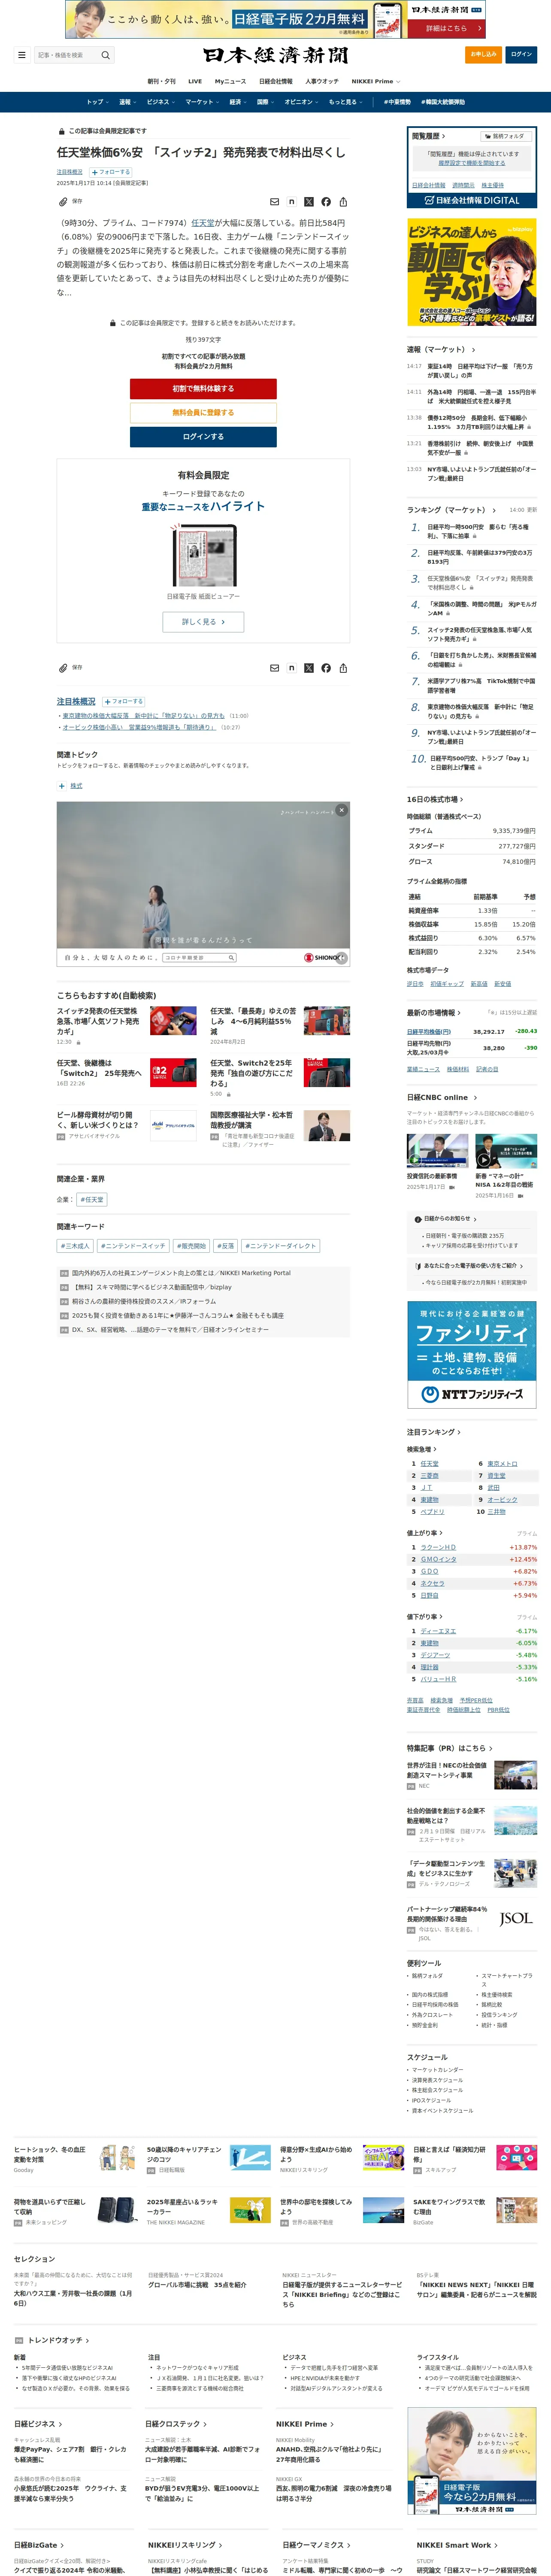551x2576 pixels.
Task: Open ランキング（マーケット） section heading
Action: coord(451,510)
